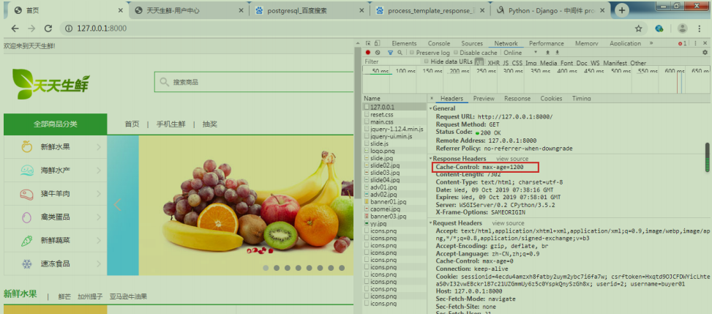Click the browser forward arrow
712x314 pixels.
[x=31, y=29]
